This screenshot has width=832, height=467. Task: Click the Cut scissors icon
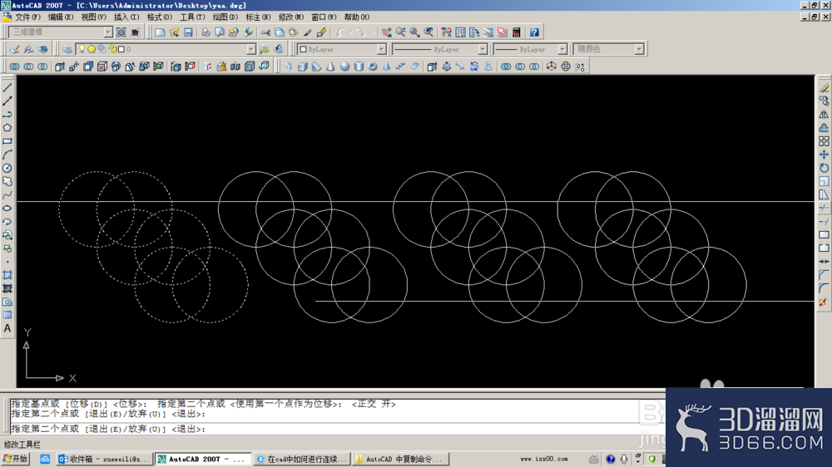(265, 32)
